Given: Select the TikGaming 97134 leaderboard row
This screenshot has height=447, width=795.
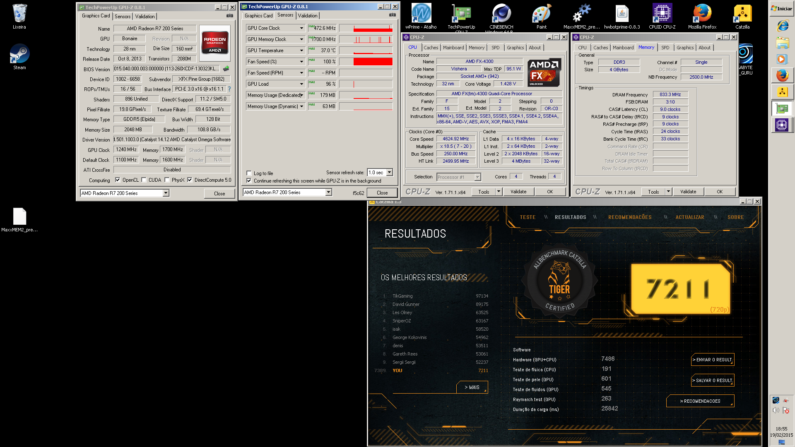Looking at the screenshot, I should (x=435, y=296).
